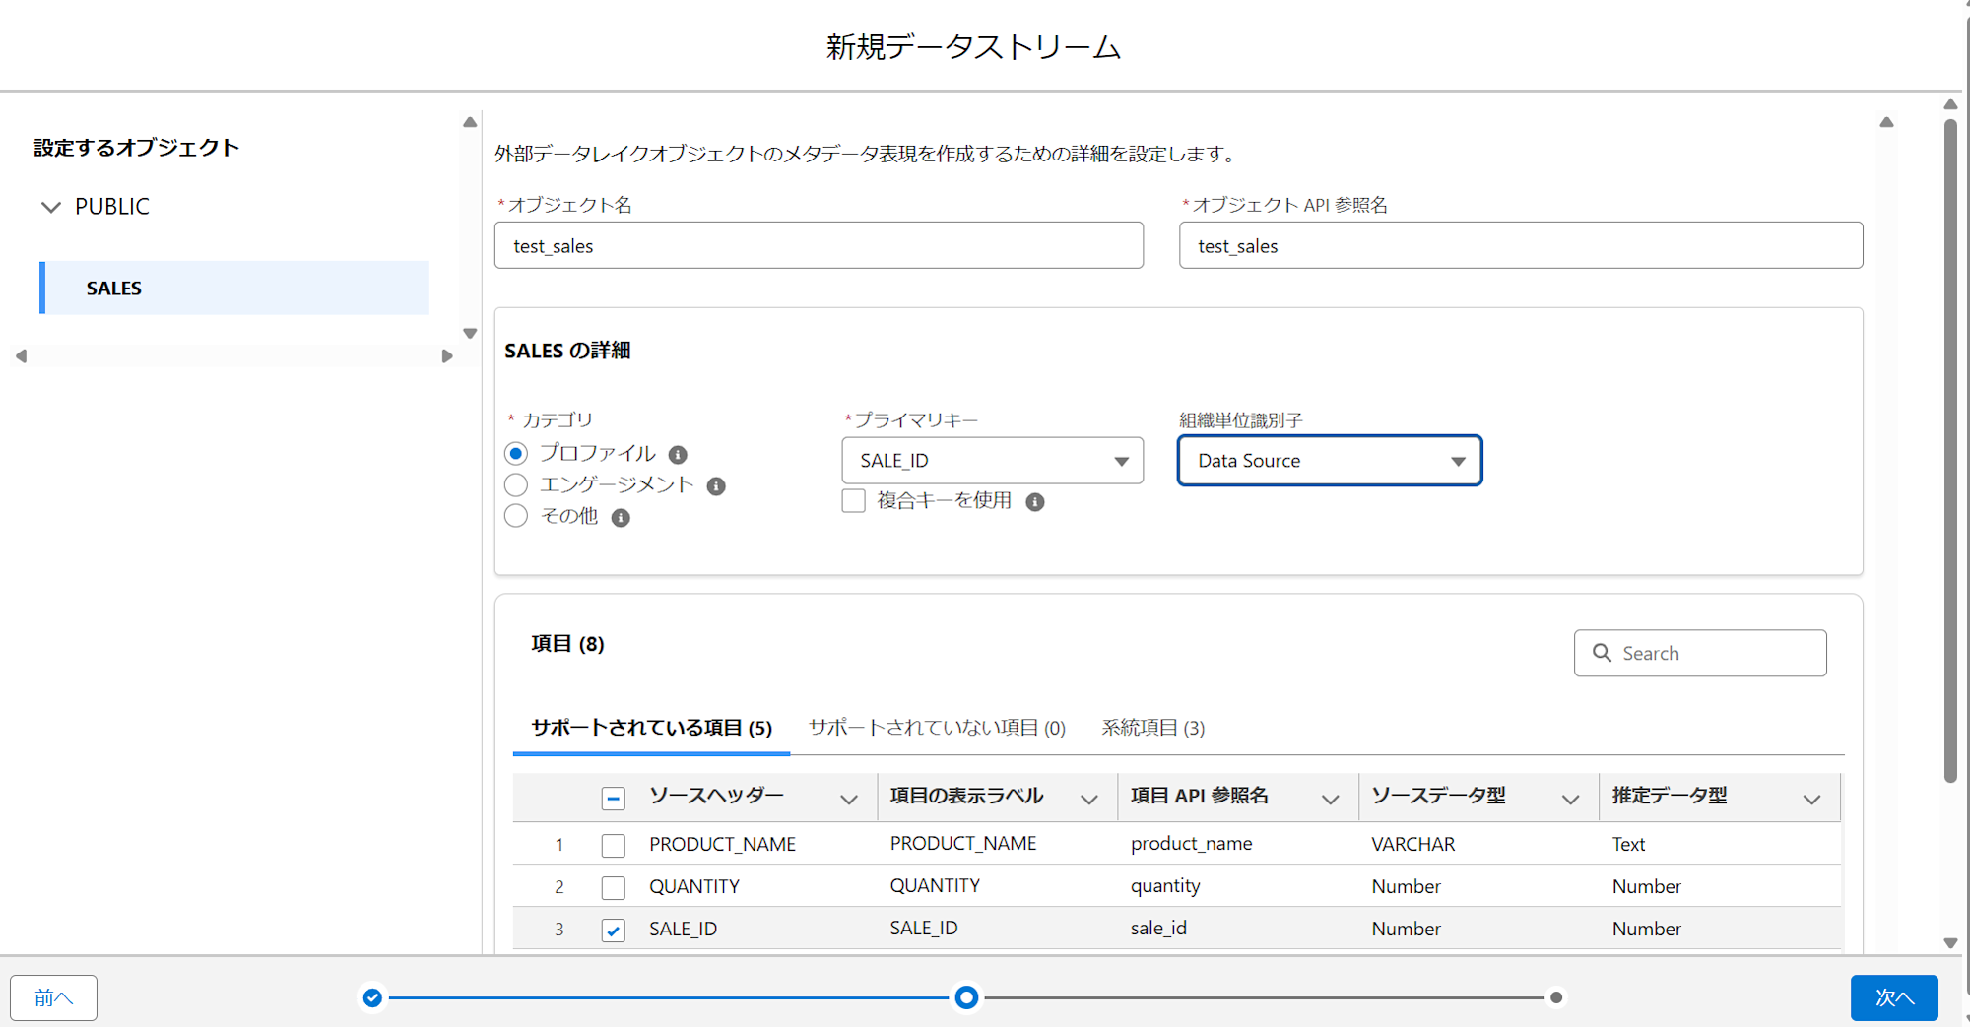Click info icon for 複合キーを使用
The width and height of the screenshot is (1970, 1027).
[1034, 502]
